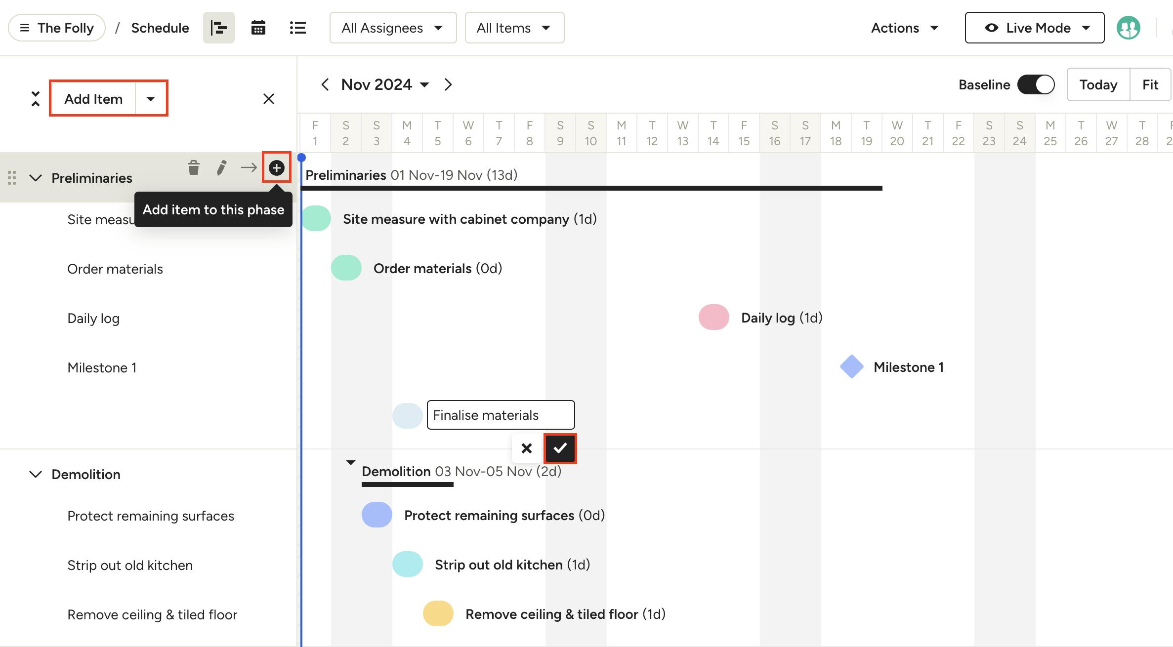Delete the Preliminaries phase with trash icon
The height and width of the screenshot is (647, 1173).
tap(194, 168)
